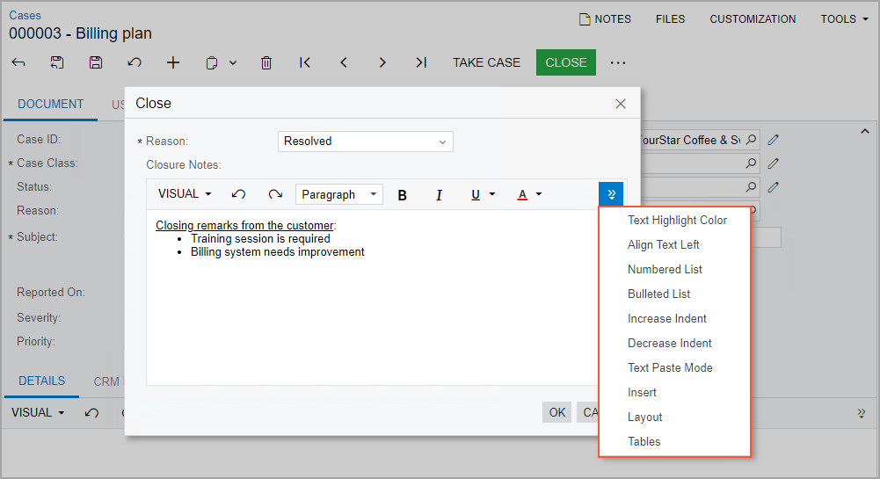
Task: Open the underline style dropdown
Action: click(x=492, y=194)
